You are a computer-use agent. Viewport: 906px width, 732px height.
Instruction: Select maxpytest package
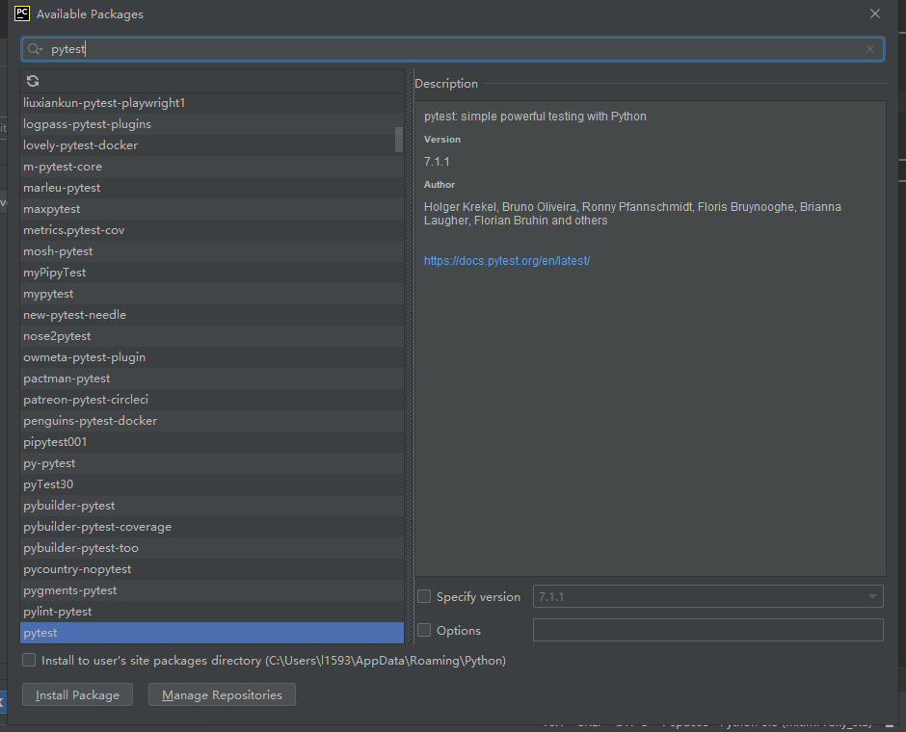(x=212, y=209)
